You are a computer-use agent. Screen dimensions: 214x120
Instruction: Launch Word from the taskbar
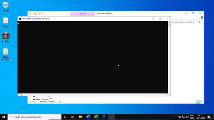(x=88, y=117)
